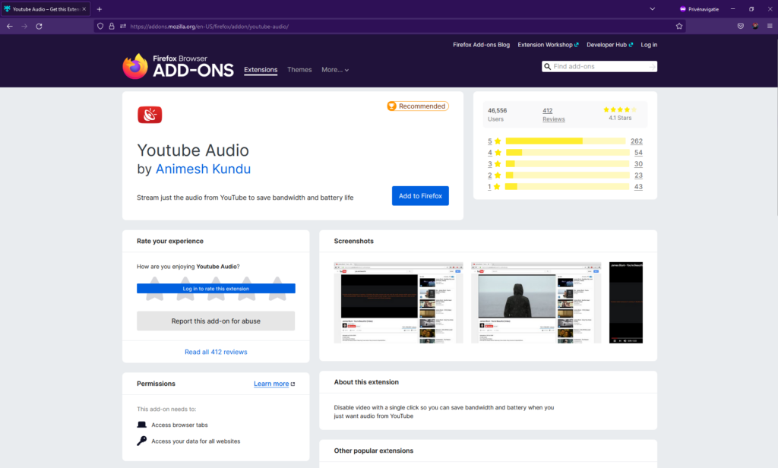Viewport: 778px width, 468px height.
Task: Click the 46,556 Users count
Action: pos(497,115)
